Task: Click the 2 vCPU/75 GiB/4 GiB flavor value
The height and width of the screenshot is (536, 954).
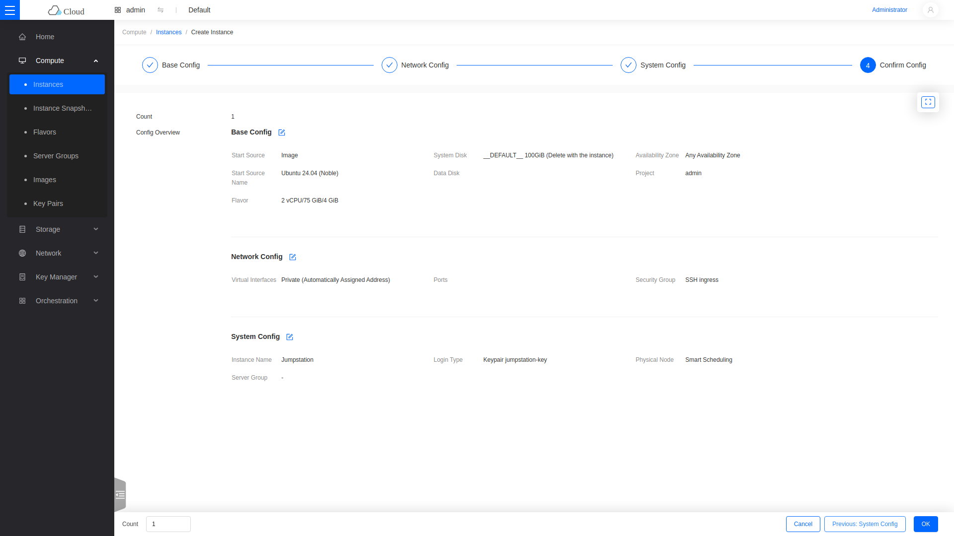Action: 310,201
